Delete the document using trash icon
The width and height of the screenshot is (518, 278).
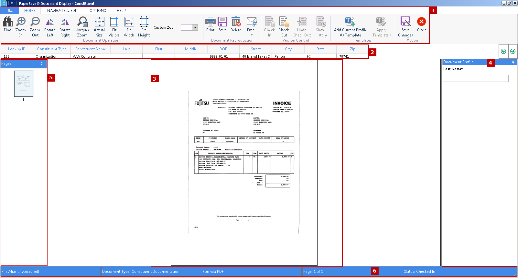(x=236, y=22)
